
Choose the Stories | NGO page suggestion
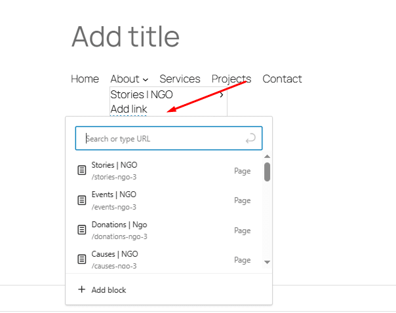click(x=164, y=171)
